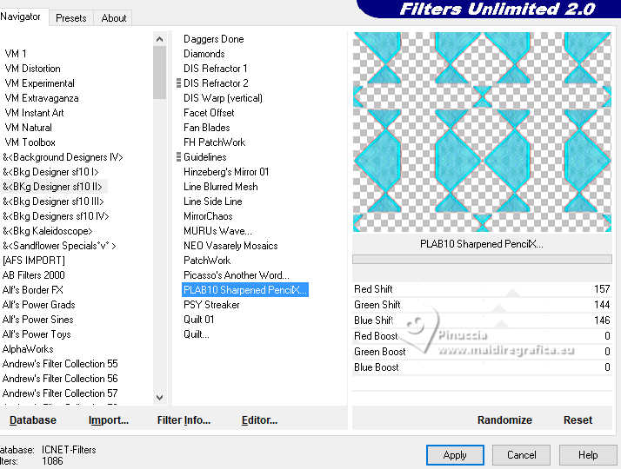Reset the filter parameters
The image size is (621, 469).
tap(578, 420)
